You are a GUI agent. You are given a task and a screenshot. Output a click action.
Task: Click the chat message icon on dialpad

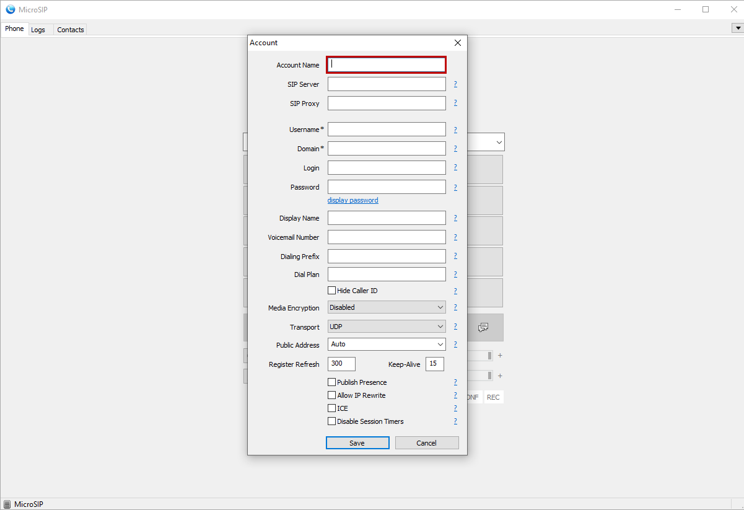point(484,327)
